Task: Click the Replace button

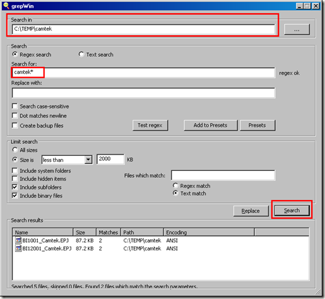Action: (251, 211)
